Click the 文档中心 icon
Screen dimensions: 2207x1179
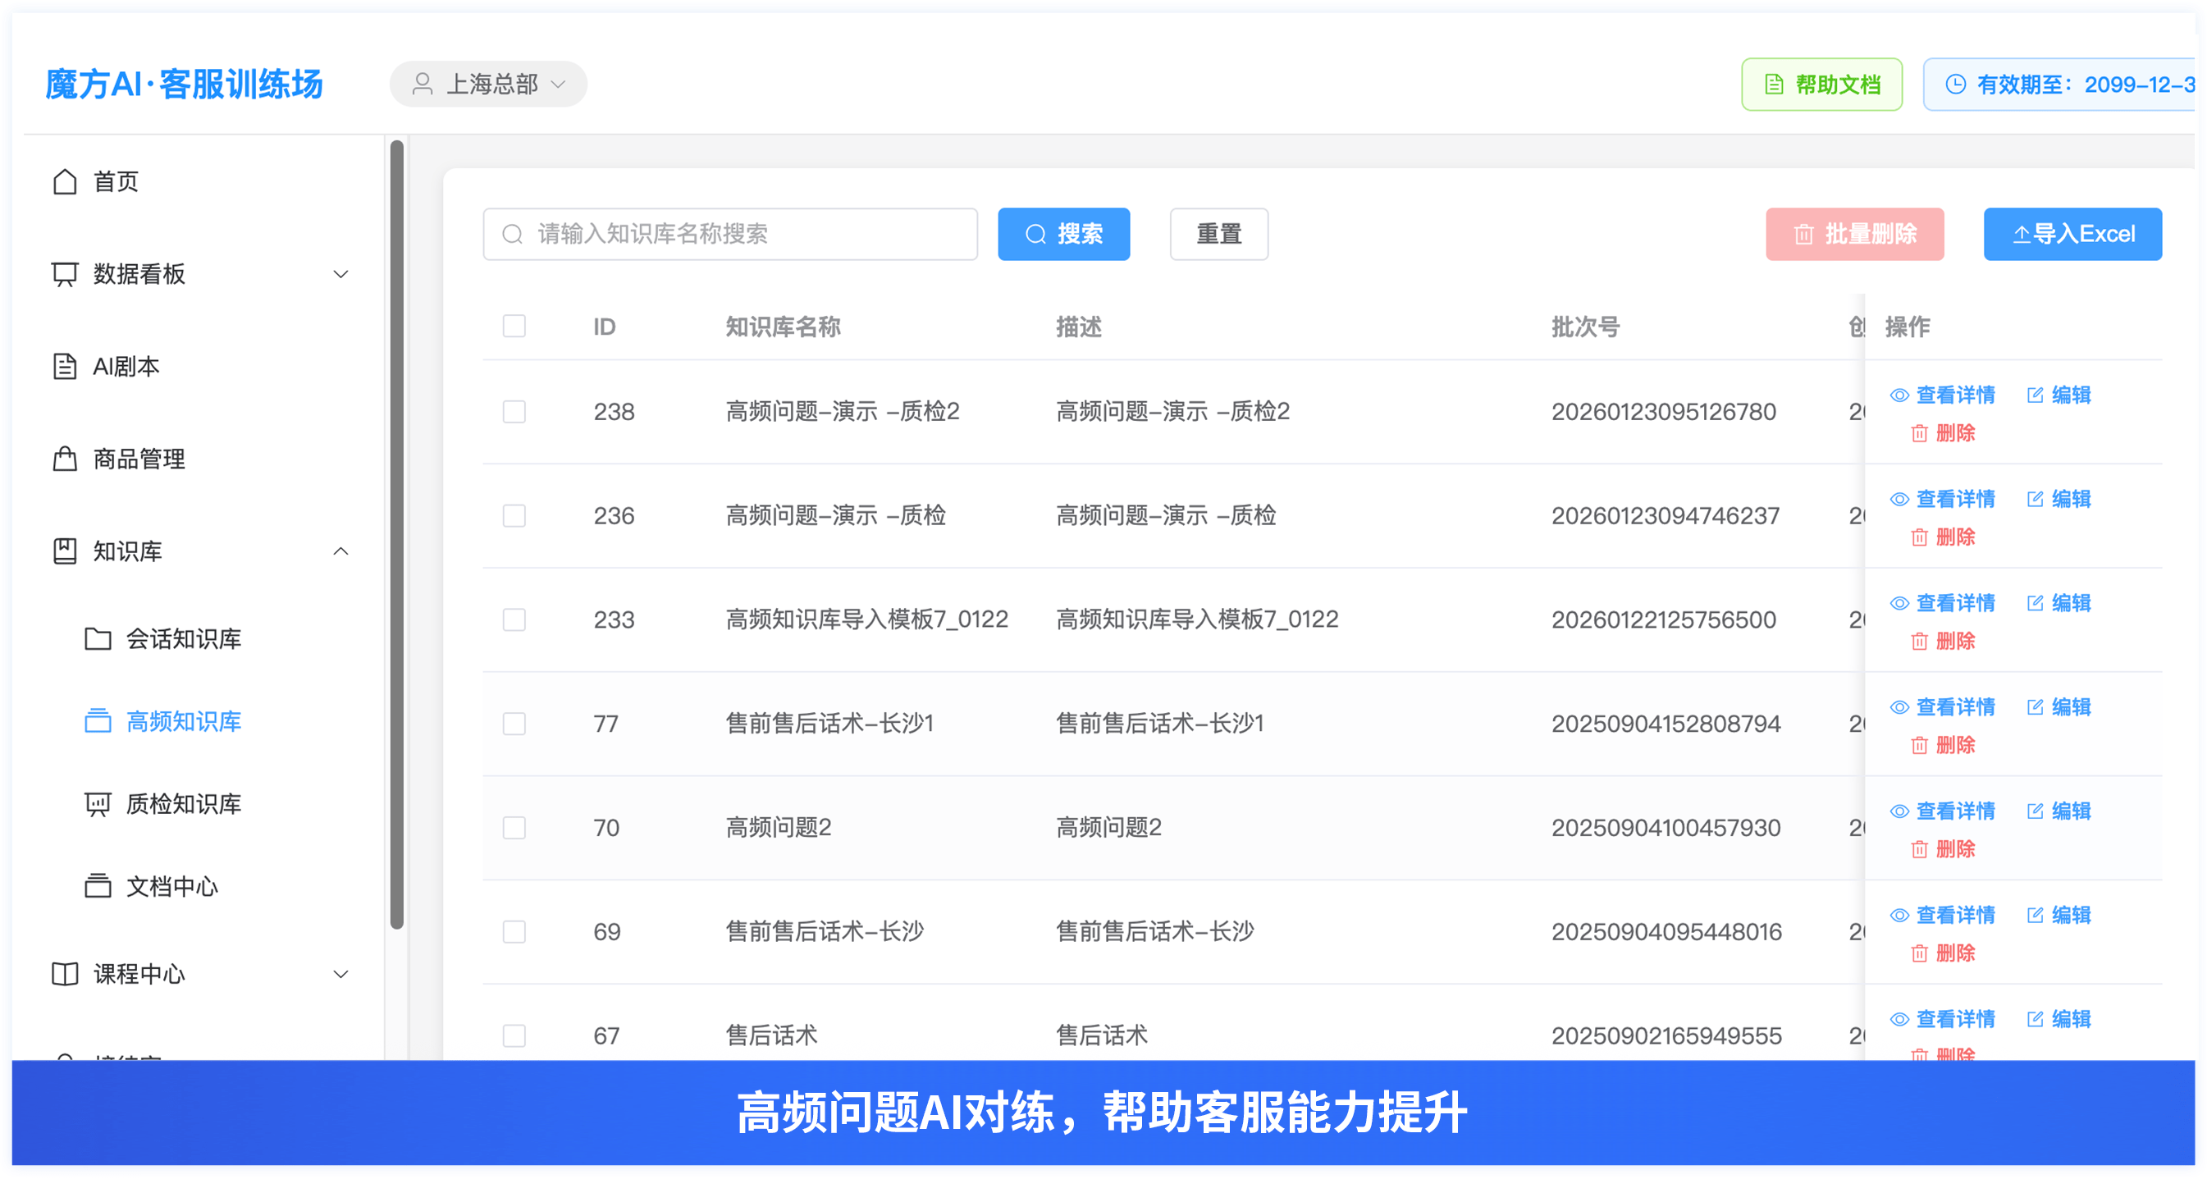(98, 886)
